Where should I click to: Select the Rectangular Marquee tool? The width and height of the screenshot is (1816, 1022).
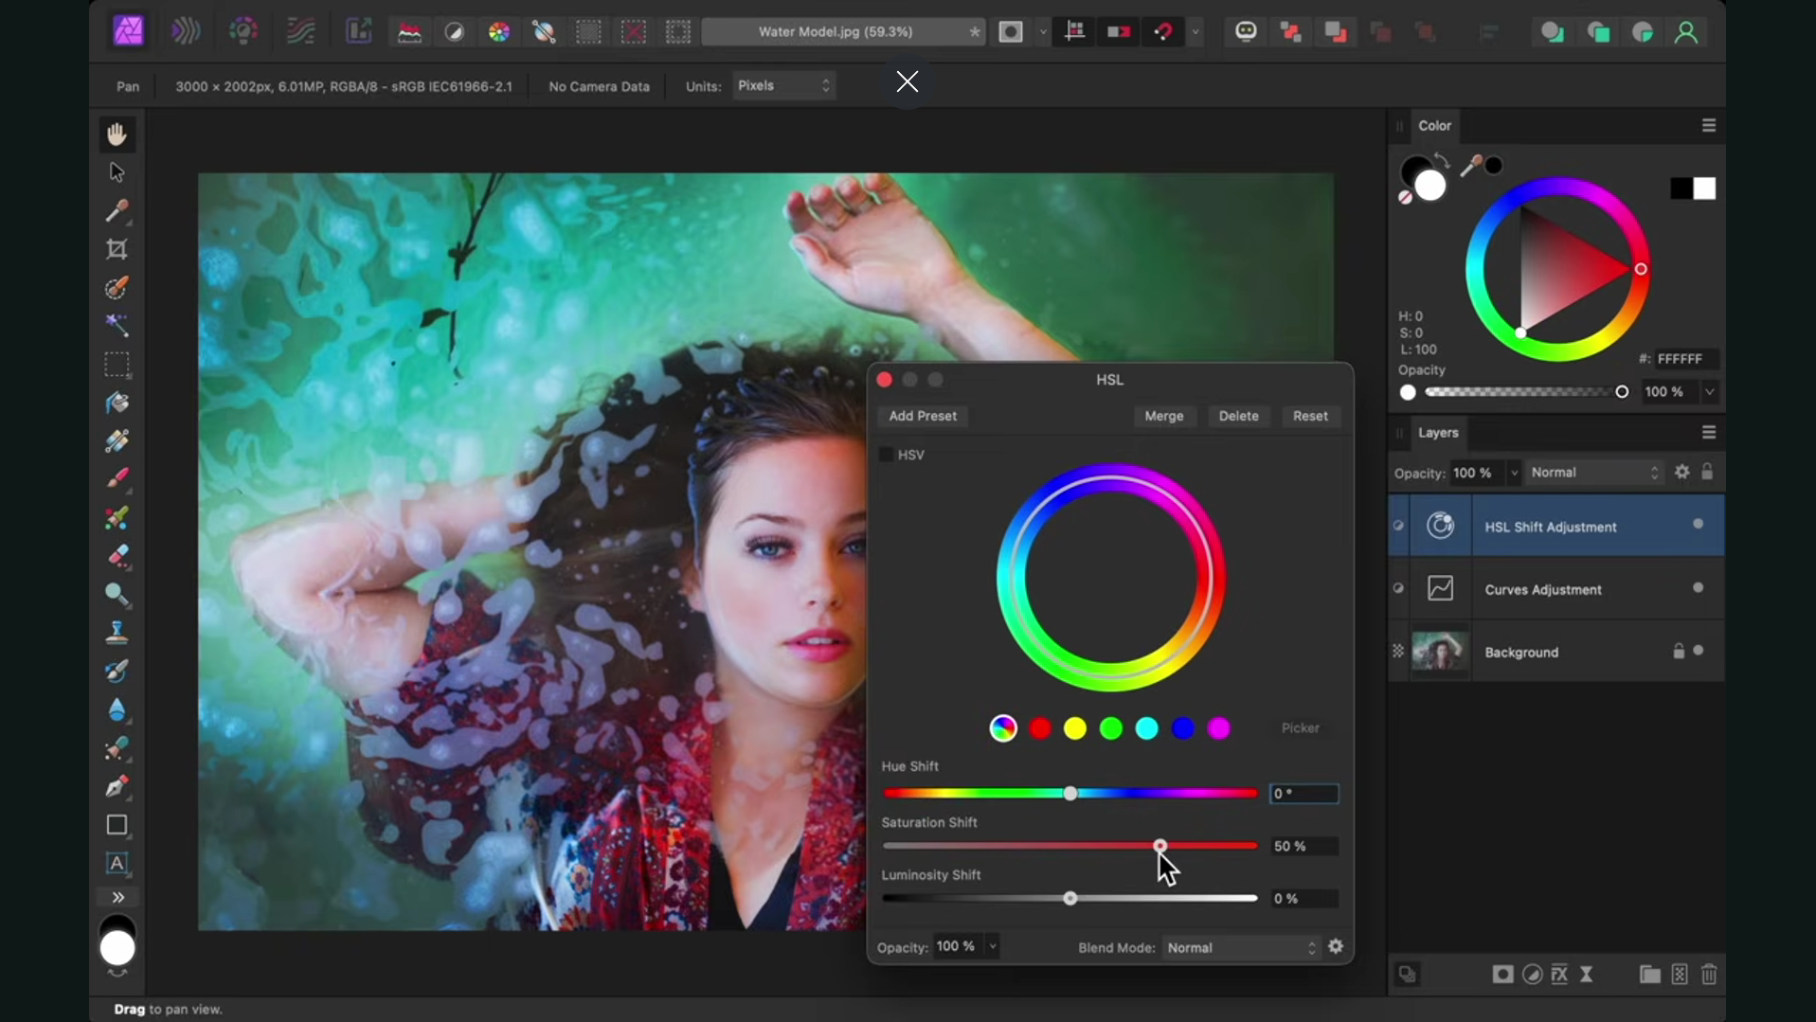[x=117, y=365]
